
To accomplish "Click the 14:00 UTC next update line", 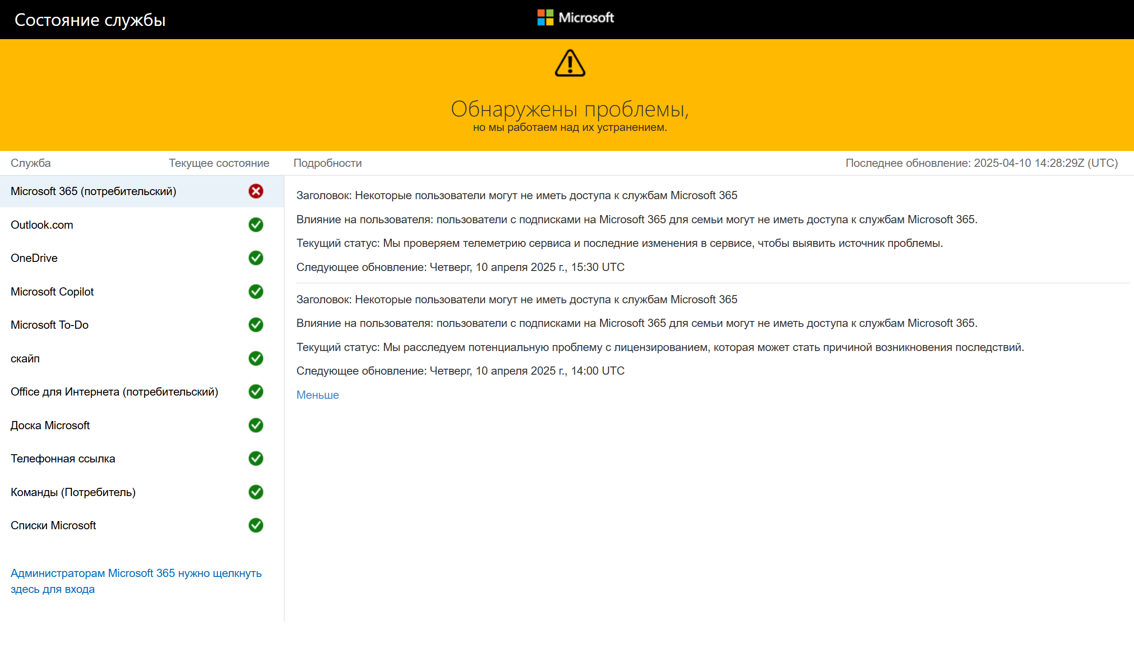I will (x=460, y=371).
